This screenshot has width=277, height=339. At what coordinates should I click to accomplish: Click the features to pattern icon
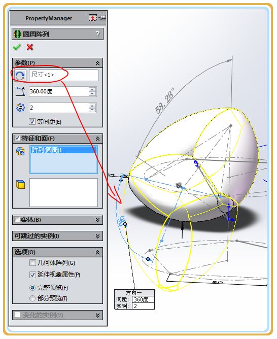(x=20, y=151)
